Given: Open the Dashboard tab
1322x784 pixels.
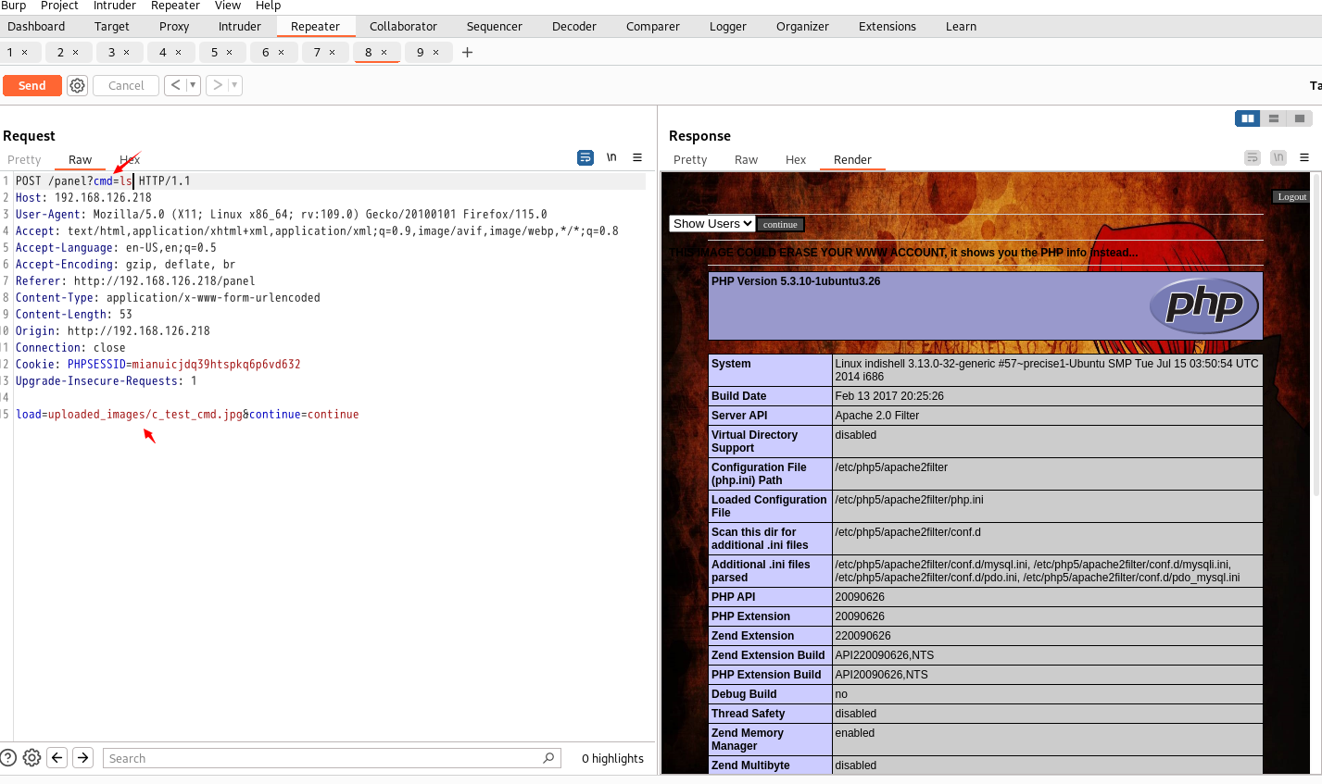Looking at the screenshot, I should [x=36, y=26].
